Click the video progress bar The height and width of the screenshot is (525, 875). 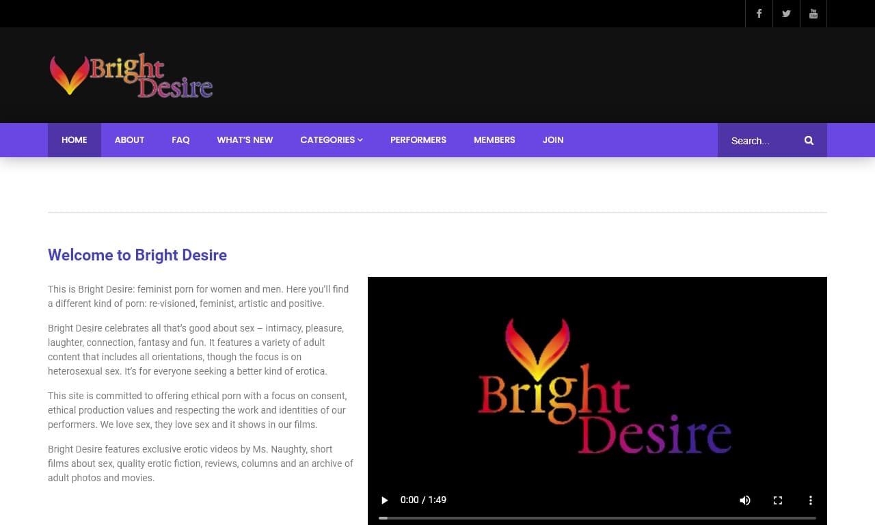coord(597,518)
